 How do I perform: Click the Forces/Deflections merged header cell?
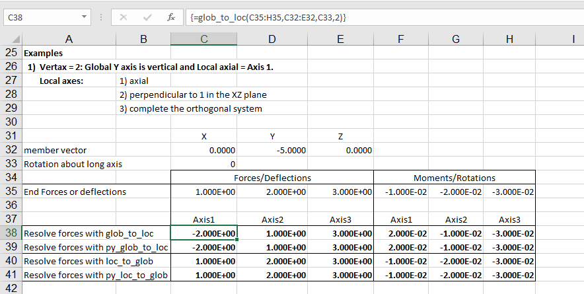click(272, 177)
